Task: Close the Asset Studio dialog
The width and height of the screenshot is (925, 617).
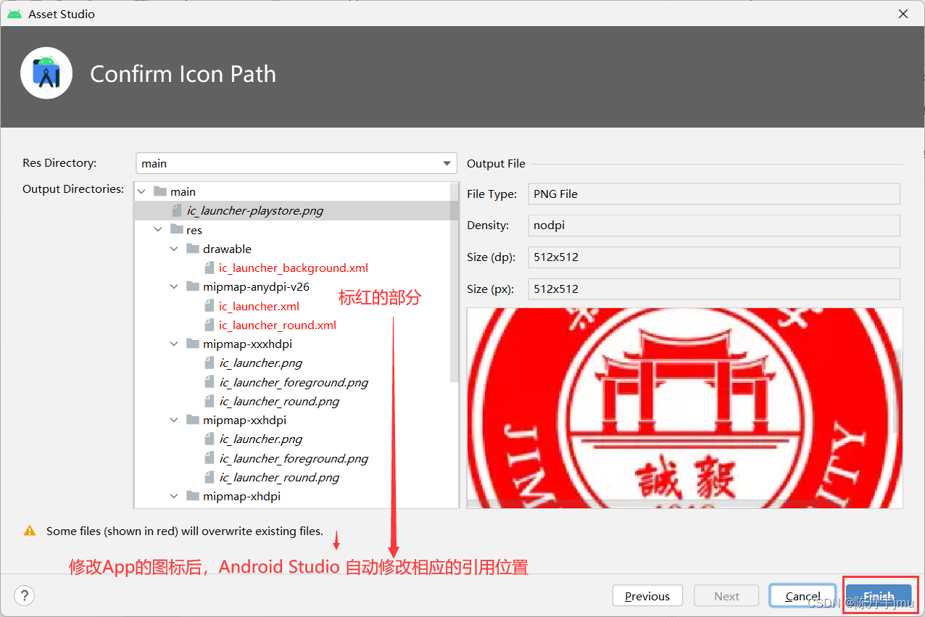Action: [903, 14]
